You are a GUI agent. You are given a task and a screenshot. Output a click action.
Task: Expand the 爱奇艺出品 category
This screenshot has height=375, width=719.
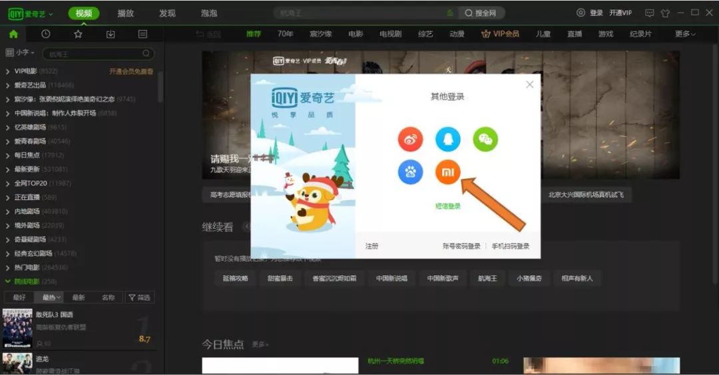click(8, 86)
